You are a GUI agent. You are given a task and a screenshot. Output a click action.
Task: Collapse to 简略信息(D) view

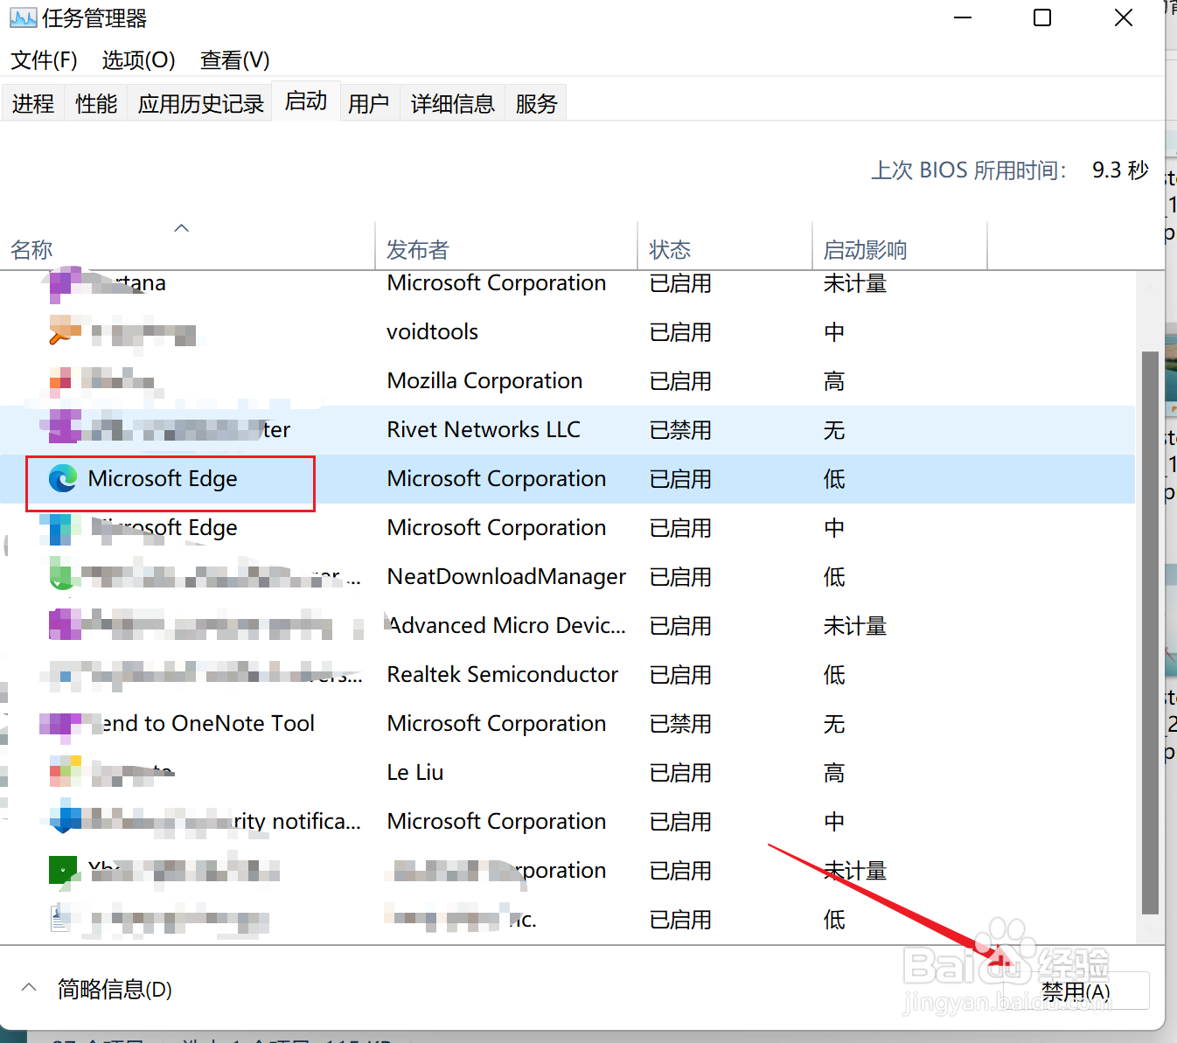click(x=98, y=989)
